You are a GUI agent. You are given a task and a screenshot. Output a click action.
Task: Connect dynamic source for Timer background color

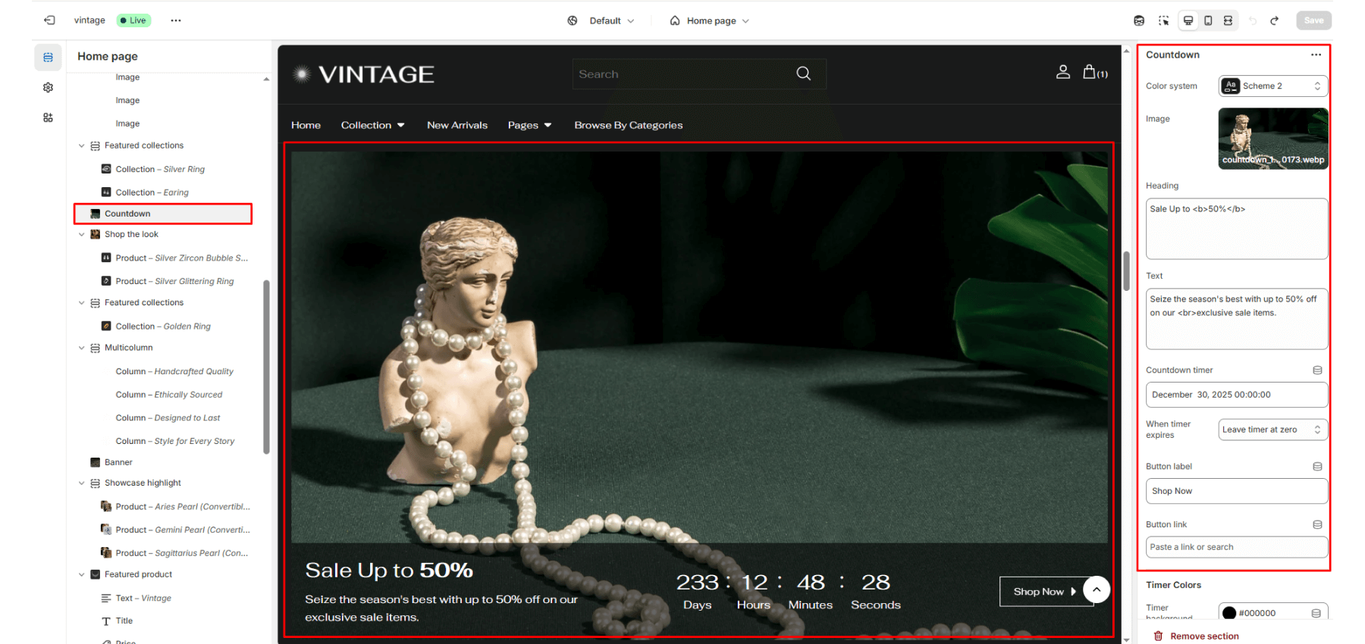pos(1316,613)
